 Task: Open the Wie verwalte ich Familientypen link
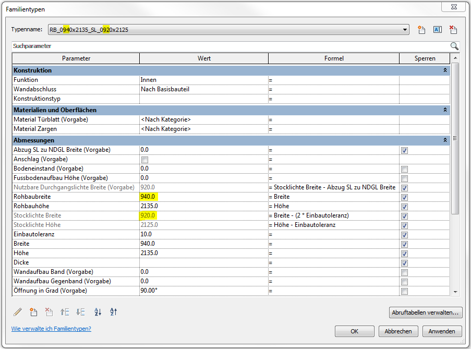(x=51, y=329)
